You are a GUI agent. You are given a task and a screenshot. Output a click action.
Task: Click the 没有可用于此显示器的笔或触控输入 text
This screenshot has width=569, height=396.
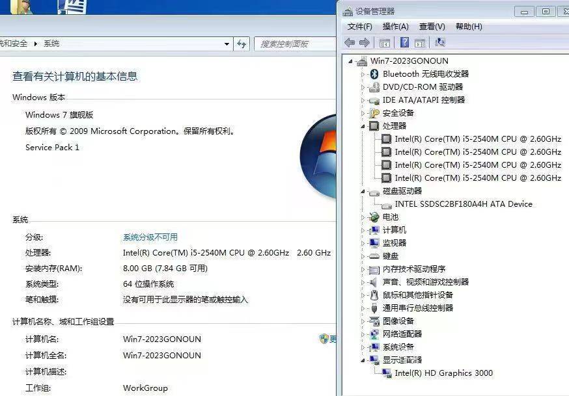pyautogui.click(x=185, y=300)
